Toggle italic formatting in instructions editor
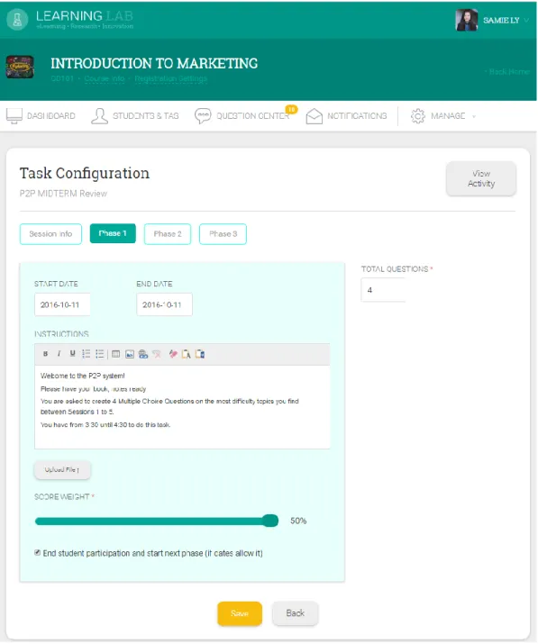 click(x=59, y=354)
